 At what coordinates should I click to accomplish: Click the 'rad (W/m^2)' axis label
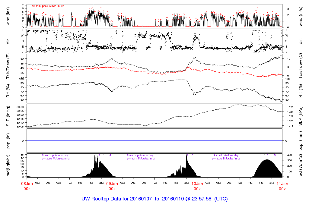click(301, 165)
